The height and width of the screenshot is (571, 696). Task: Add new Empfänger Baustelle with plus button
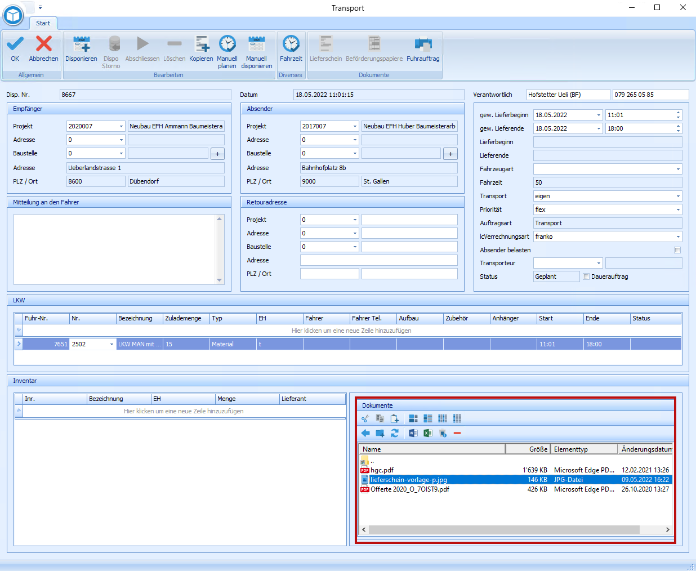[217, 154]
